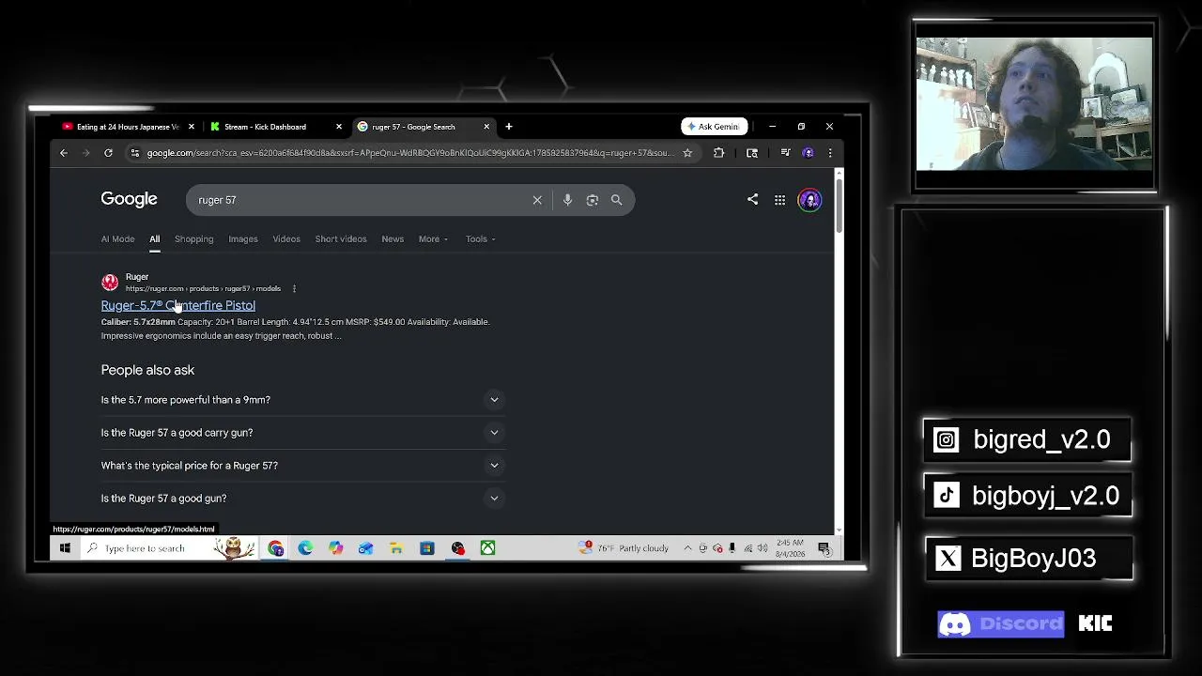Screen dimensions: 1202x676
Task: Open Search by image camera icon
Action: pos(592,200)
